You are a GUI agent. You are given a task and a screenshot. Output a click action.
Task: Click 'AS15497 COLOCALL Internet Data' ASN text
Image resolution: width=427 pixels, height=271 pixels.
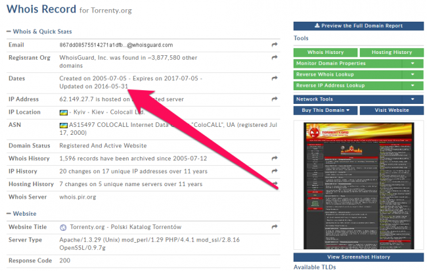(x=119, y=125)
